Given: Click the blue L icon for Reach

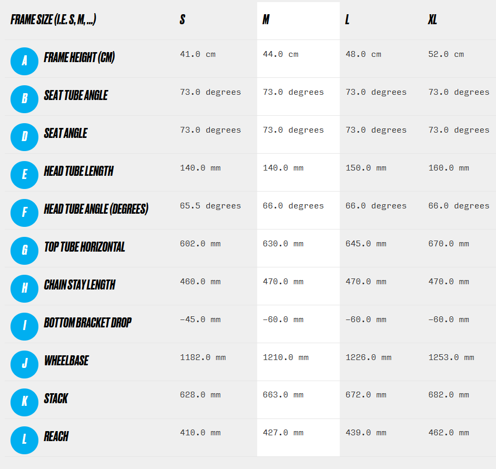Looking at the screenshot, I should [x=24, y=440].
